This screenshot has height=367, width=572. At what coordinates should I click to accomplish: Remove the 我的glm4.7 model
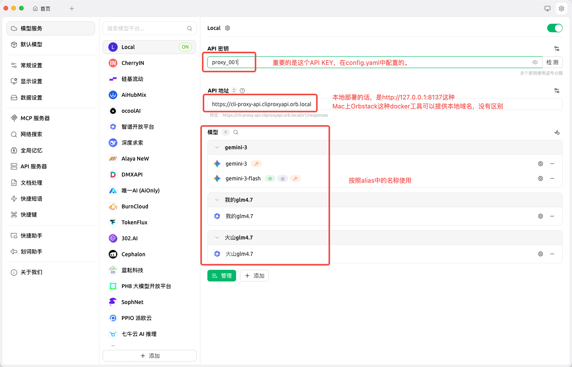pyautogui.click(x=552, y=216)
